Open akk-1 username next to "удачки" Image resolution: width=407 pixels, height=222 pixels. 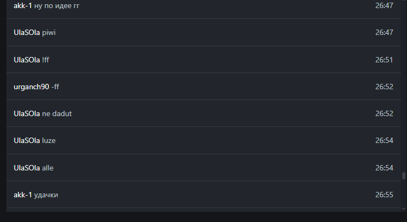click(23, 195)
